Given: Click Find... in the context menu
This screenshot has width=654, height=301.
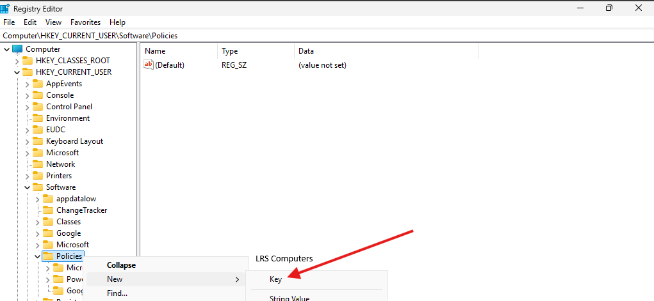Looking at the screenshot, I should click(x=117, y=293).
